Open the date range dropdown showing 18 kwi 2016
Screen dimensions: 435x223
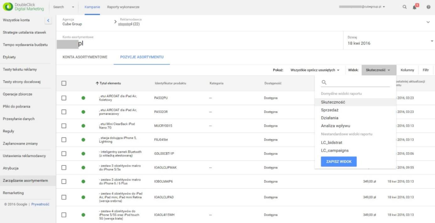[x=389, y=41]
